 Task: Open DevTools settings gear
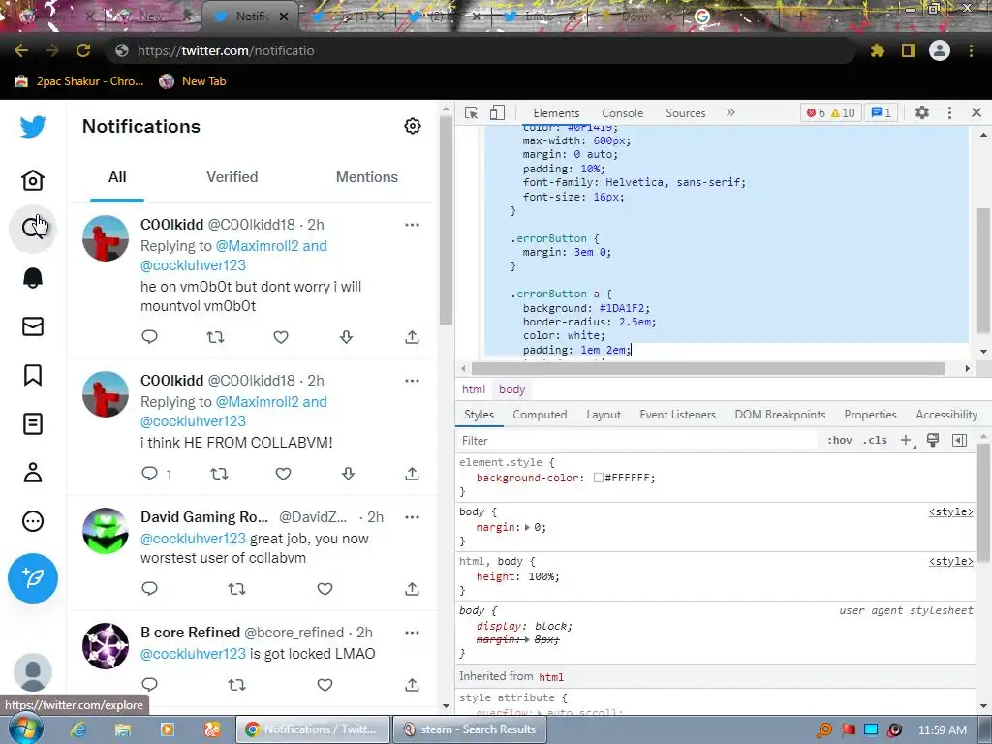click(x=922, y=112)
